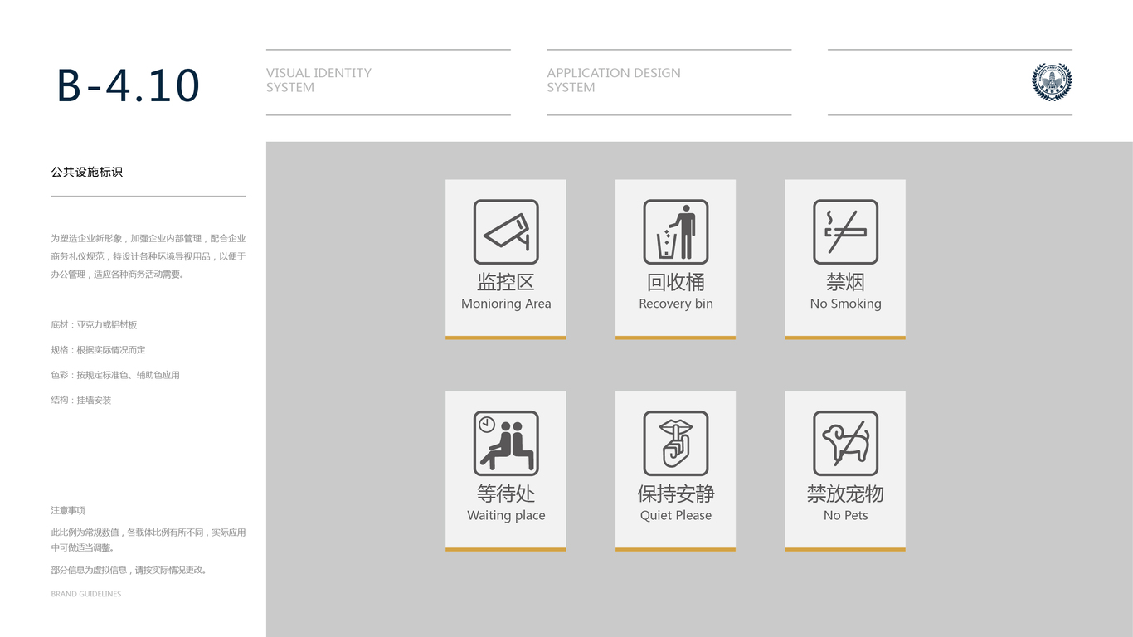The height and width of the screenshot is (637, 1133).
Task: Click the 注意事项 notes heading
Action: (68, 510)
